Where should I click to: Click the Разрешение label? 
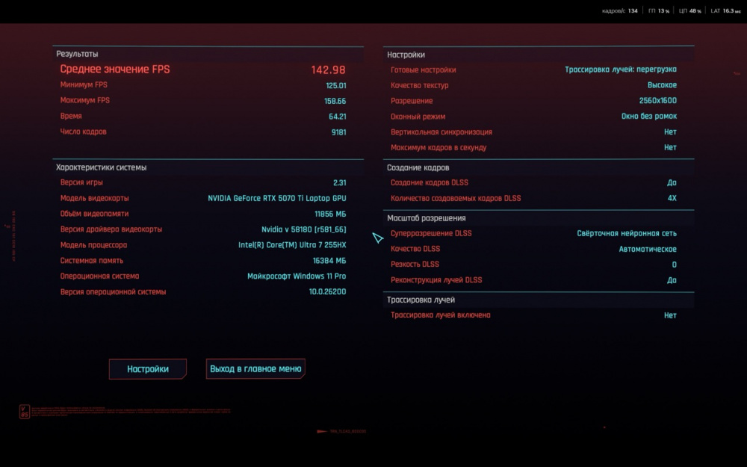click(x=412, y=101)
